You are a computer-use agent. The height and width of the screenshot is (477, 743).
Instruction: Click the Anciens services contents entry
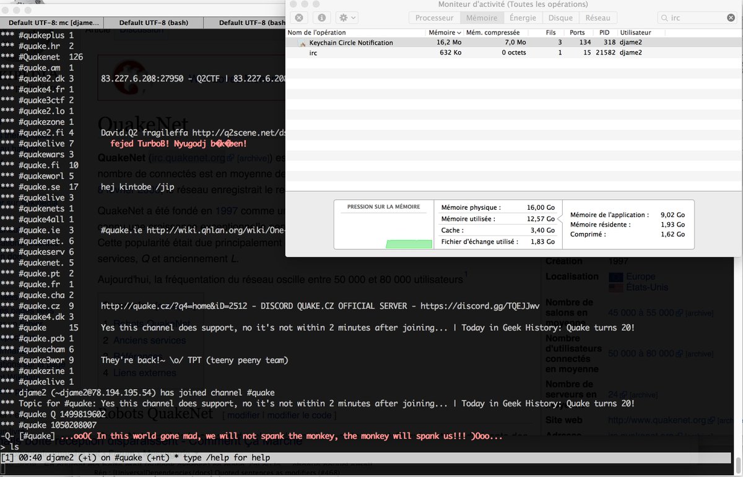click(149, 341)
